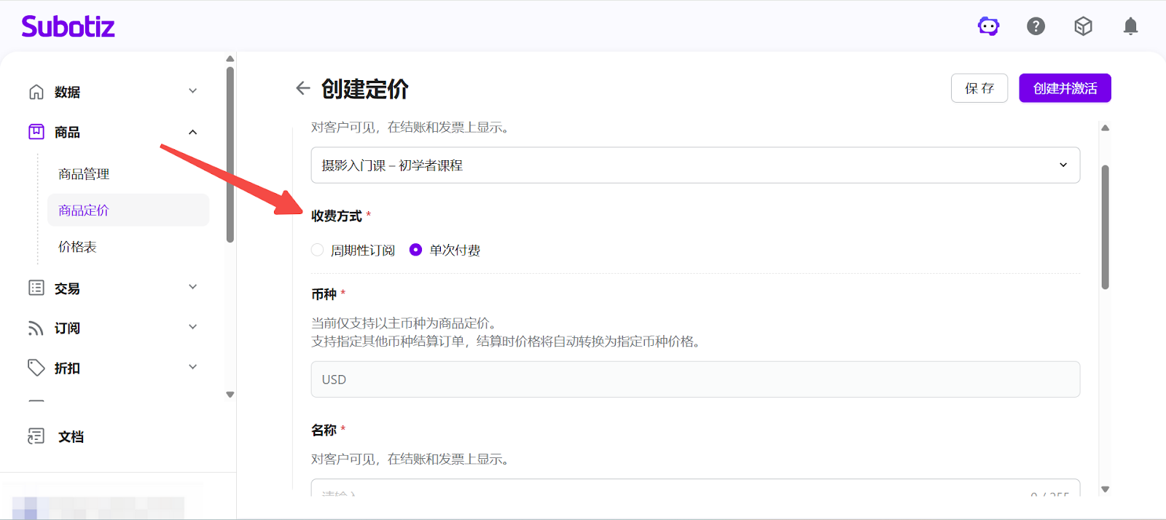1166x520 pixels.
Task: Click the back arrow beside 创建定价
Action: click(x=303, y=89)
